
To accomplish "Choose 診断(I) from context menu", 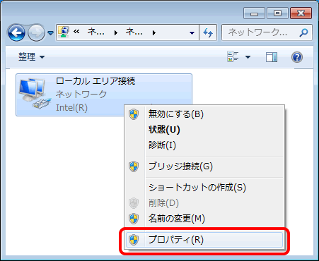I will pos(204,145).
